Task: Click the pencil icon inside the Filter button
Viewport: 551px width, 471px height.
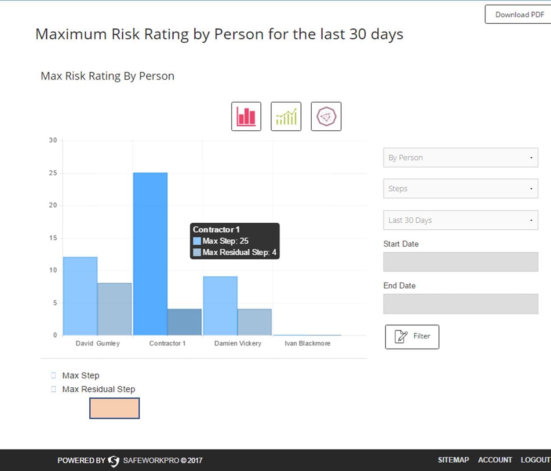Action: point(401,336)
